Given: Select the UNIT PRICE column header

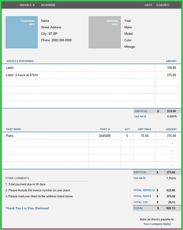Looking at the screenshot, I should [x=145, y=129].
